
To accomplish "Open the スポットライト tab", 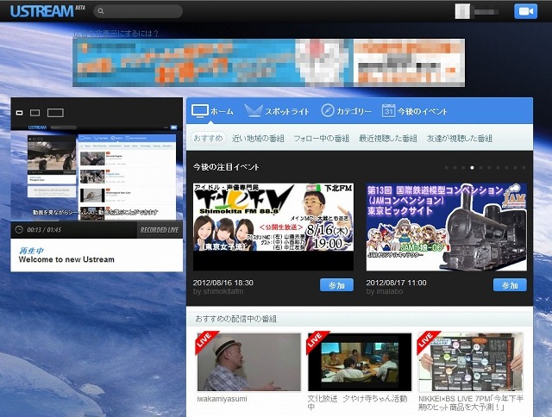I will click(x=276, y=111).
